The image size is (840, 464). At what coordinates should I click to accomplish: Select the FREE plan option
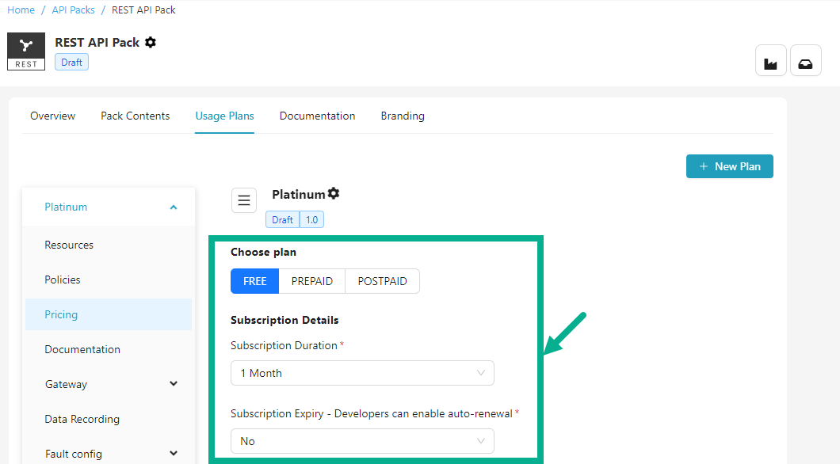tap(255, 281)
